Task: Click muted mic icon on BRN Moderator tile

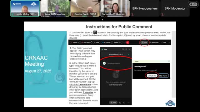Action: pyautogui.click(x=162, y=14)
